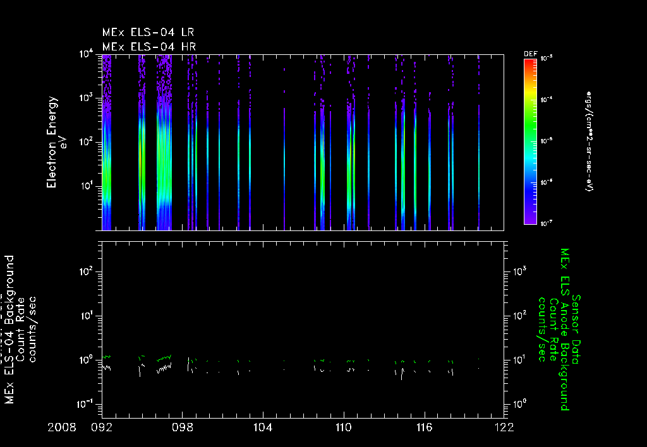Click the MEx ELS-04 LR title text
The image size is (647, 447).
pos(148,32)
